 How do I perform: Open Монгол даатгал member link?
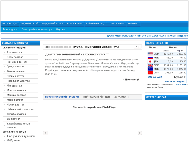pyautogui.click(x=16, y=90)
